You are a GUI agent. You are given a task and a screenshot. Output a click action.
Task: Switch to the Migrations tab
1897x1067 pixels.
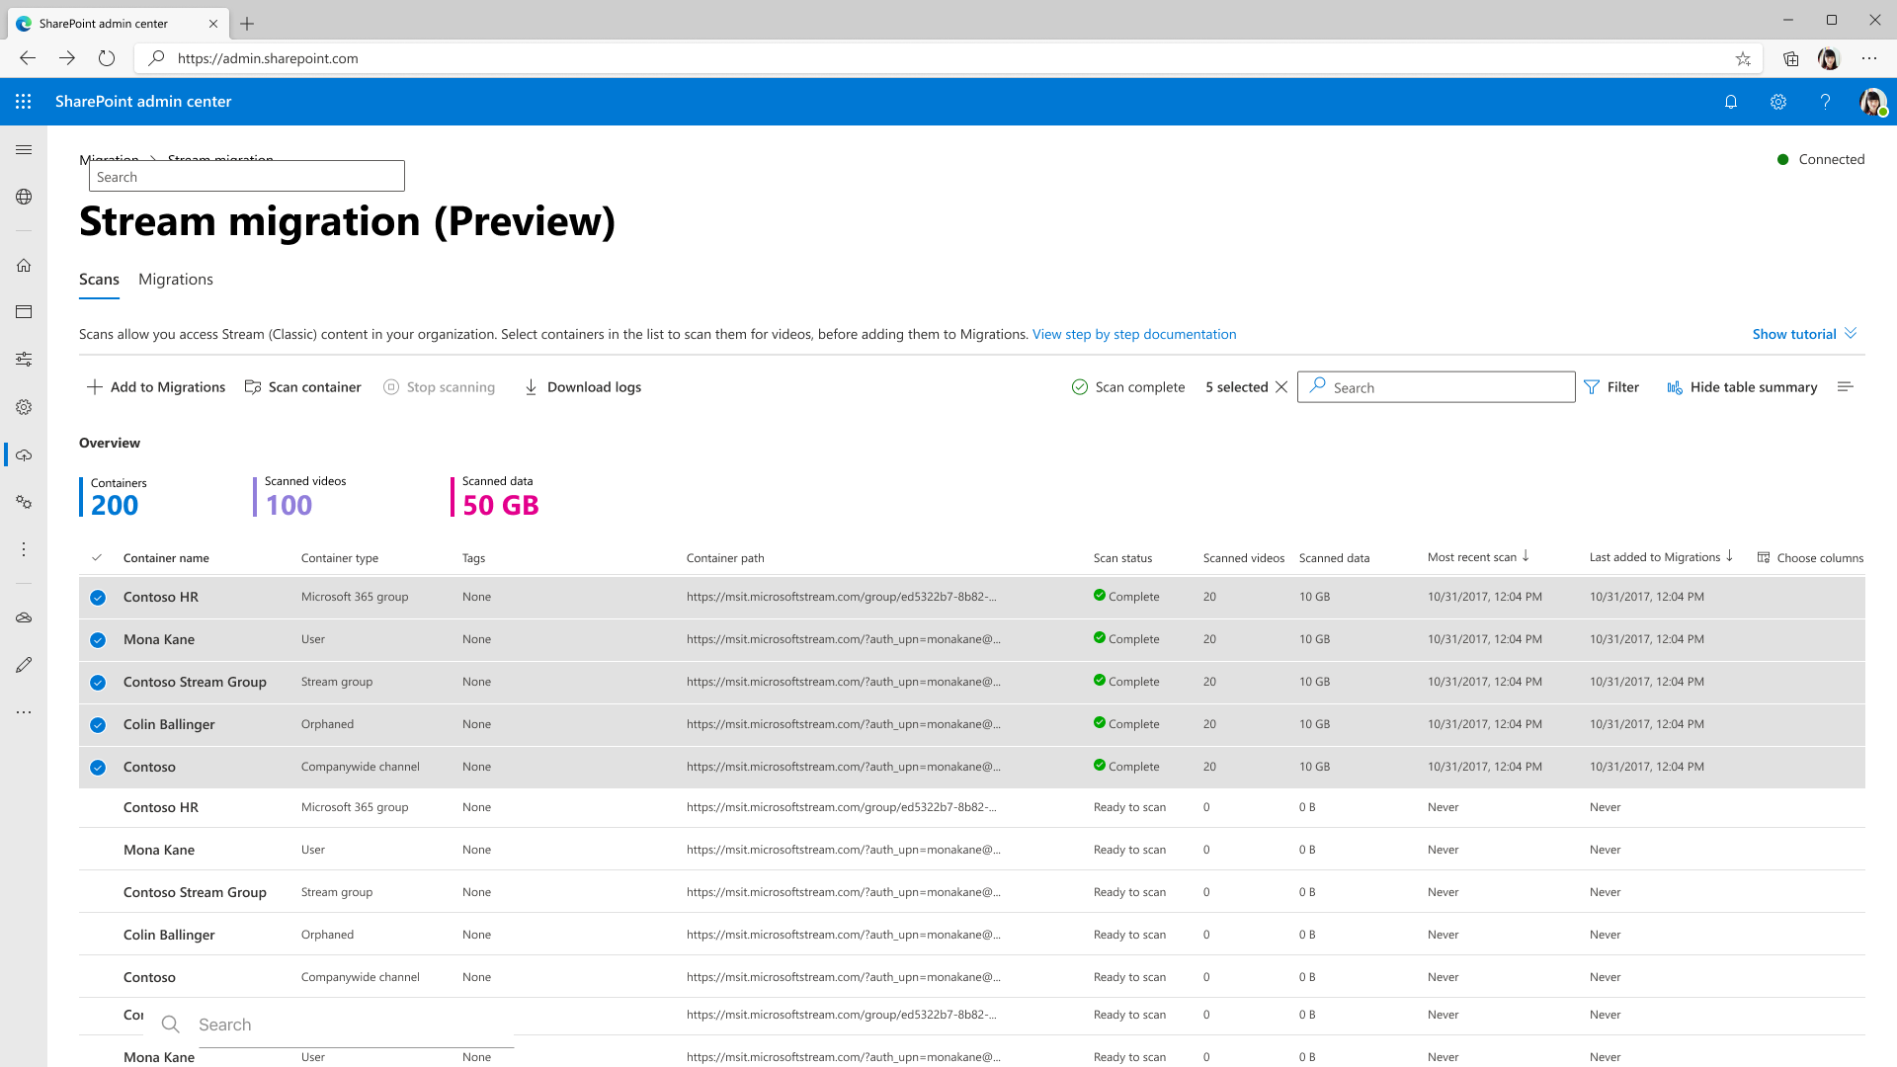tap(176, 279)
